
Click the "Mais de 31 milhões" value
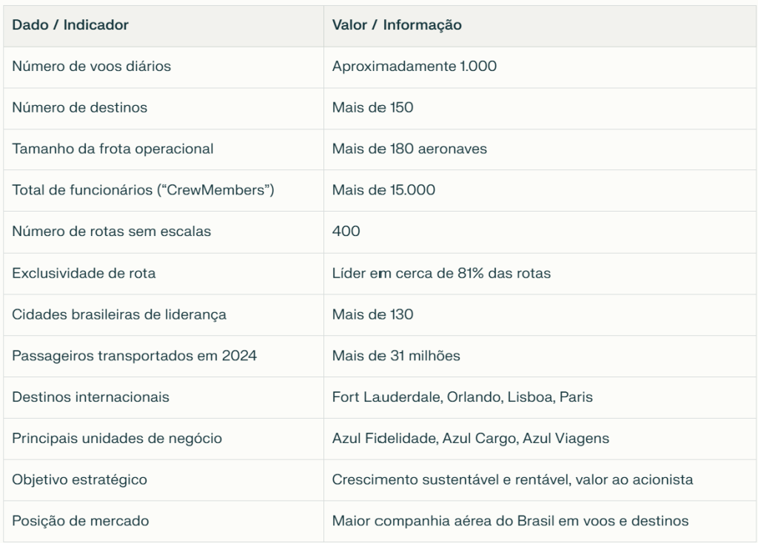pos(396,356)
